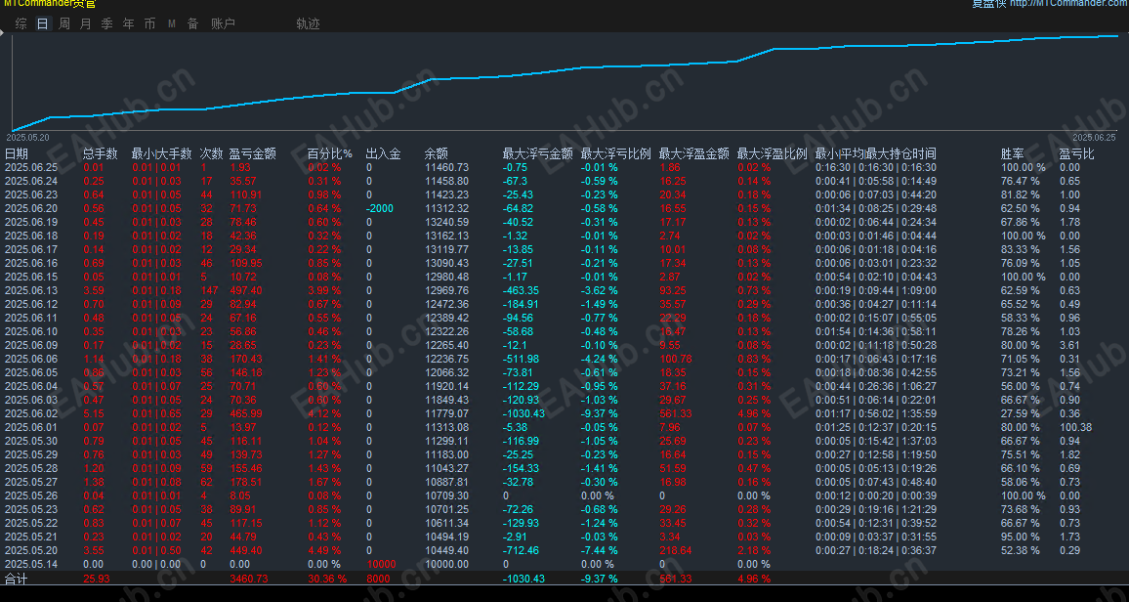1129x602 pixels.
Task: Click the 盈亏比 column header
Action: (1076, 153)
